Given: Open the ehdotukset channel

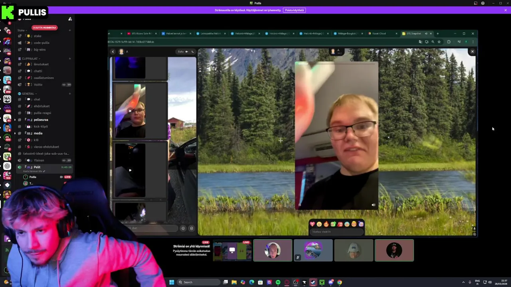Looking at the screenshot, I should point(44,106).
